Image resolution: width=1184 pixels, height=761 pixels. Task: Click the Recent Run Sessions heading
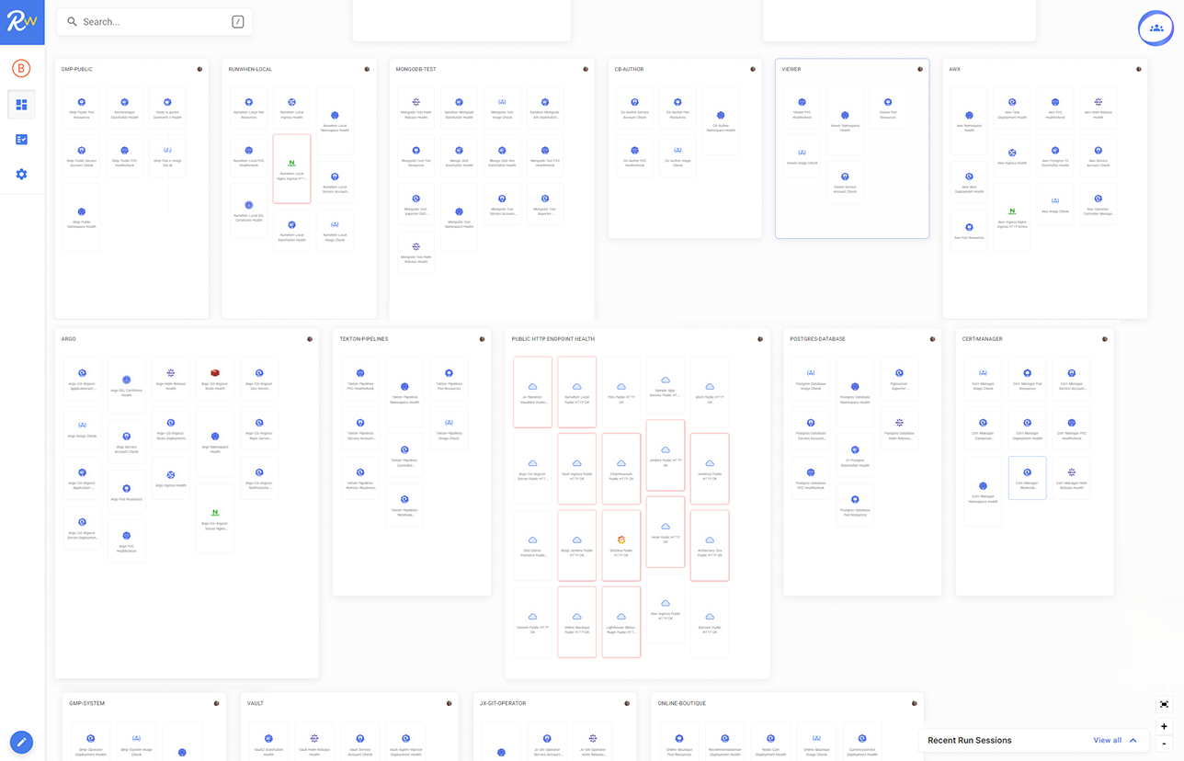pyautogui.click(x=969, y=741)
